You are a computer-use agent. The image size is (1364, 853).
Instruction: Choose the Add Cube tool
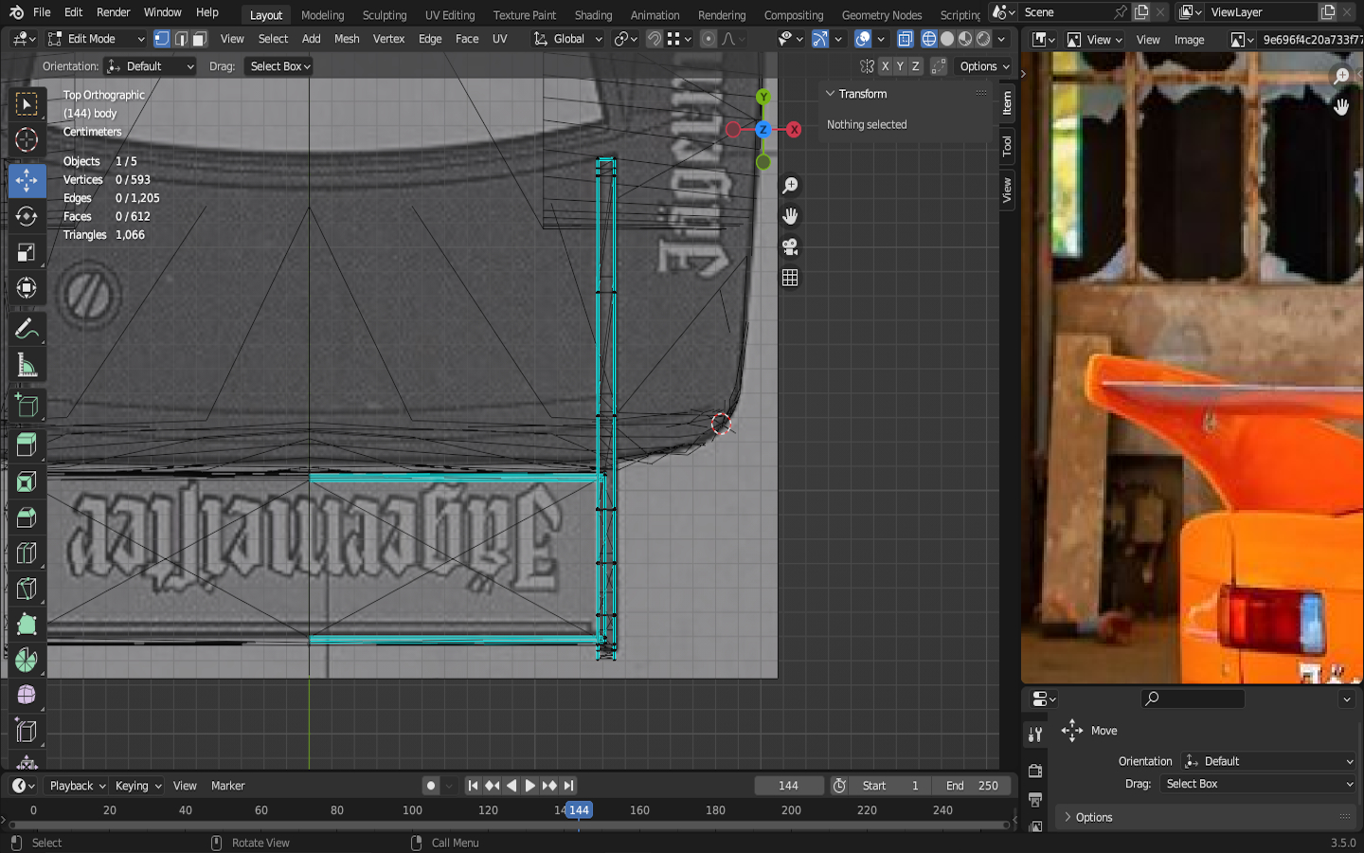click(27, 407)
